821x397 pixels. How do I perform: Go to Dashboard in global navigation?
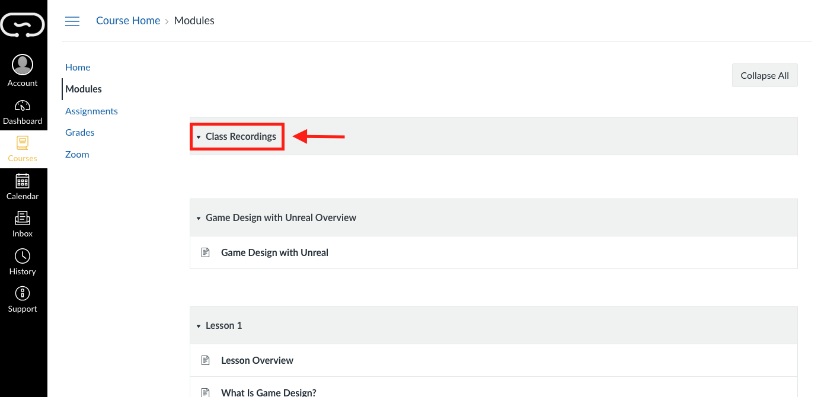(23, 107)
